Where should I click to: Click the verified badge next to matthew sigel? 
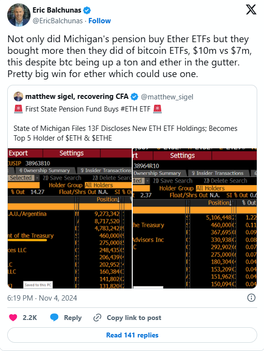click(x=135, y=96)
